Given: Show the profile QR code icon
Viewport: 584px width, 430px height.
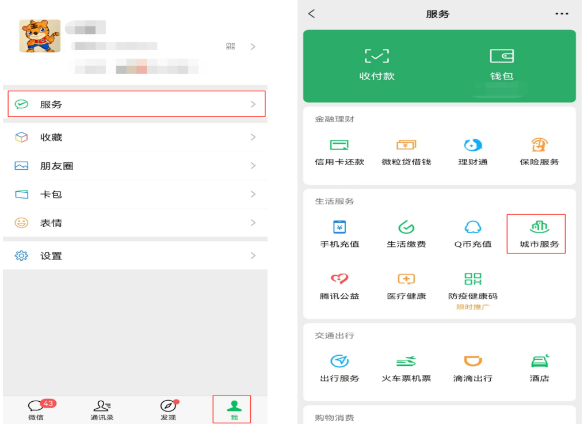Looking at the screenshot, I should [x=231, y=46].
